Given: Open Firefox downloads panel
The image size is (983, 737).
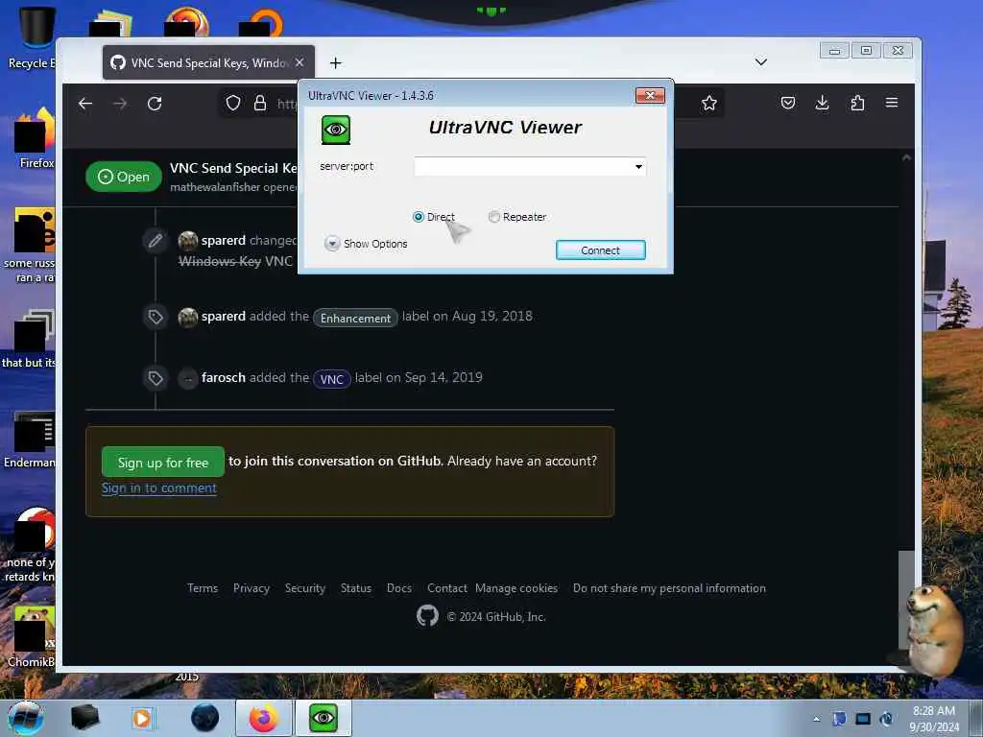Looking at the screenshot, I should tap(823, 103).
